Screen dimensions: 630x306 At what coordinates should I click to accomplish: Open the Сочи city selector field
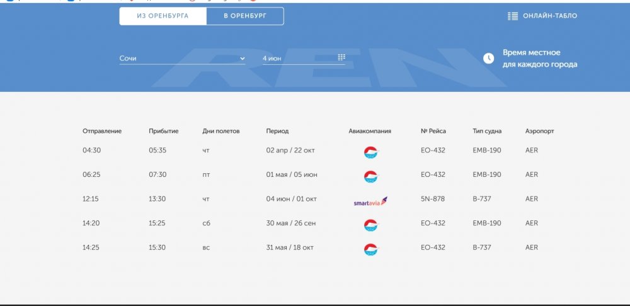click(176, 59)
